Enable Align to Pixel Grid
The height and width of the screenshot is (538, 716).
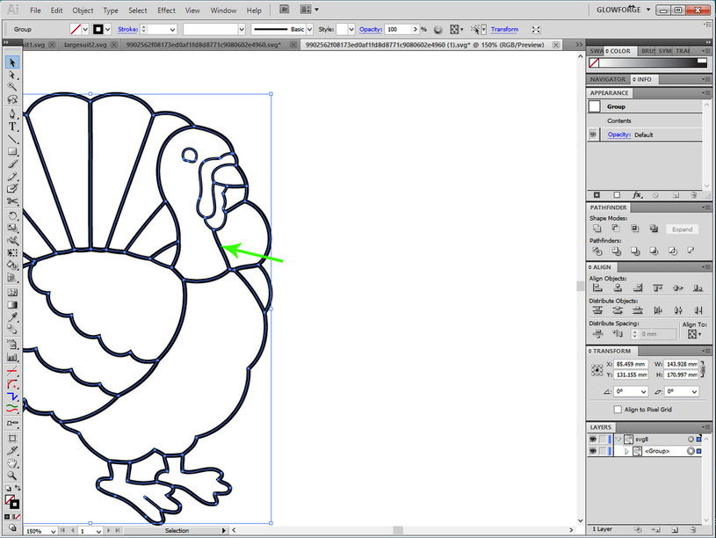click(617, 409)
